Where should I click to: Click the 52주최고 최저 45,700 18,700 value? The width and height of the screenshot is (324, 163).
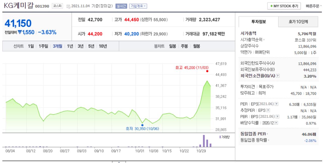(x=304, y=93)
